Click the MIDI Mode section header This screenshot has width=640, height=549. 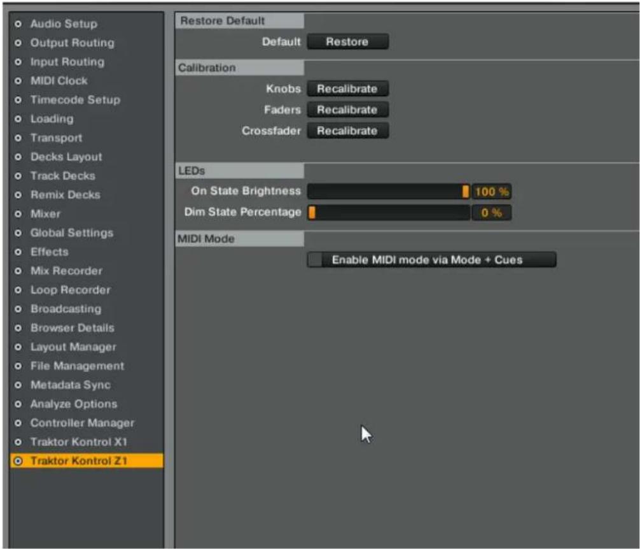coord(240,239)
